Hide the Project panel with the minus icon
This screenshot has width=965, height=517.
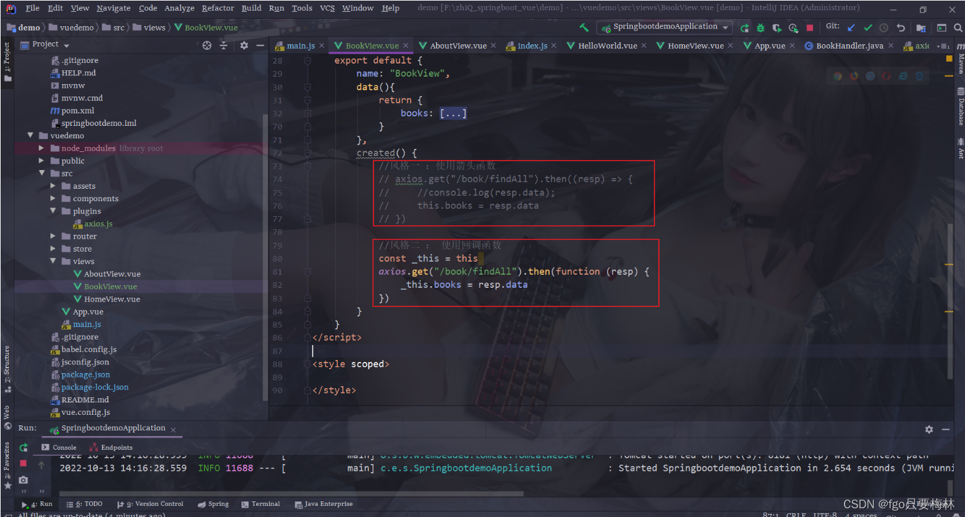pyautogui.click(x=260, y=45)
